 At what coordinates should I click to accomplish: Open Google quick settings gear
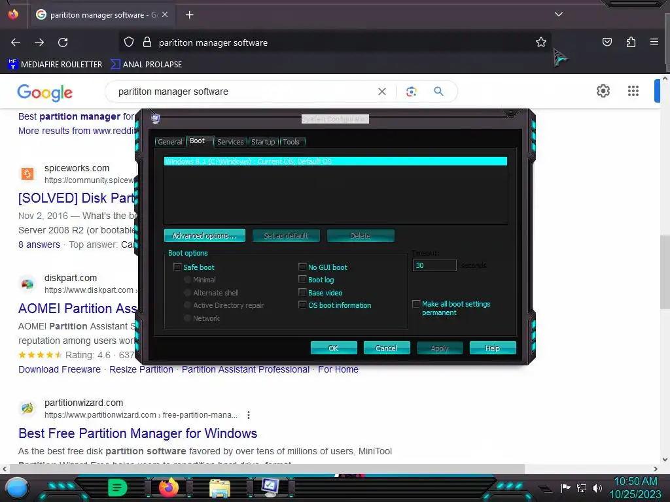tap(603, 91)
